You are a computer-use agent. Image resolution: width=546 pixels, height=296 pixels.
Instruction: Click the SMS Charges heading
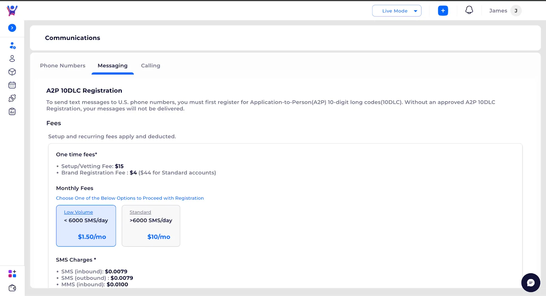76,260
